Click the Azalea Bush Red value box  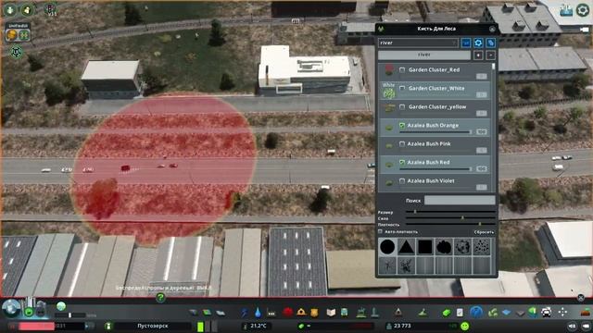tap(482, 168)
